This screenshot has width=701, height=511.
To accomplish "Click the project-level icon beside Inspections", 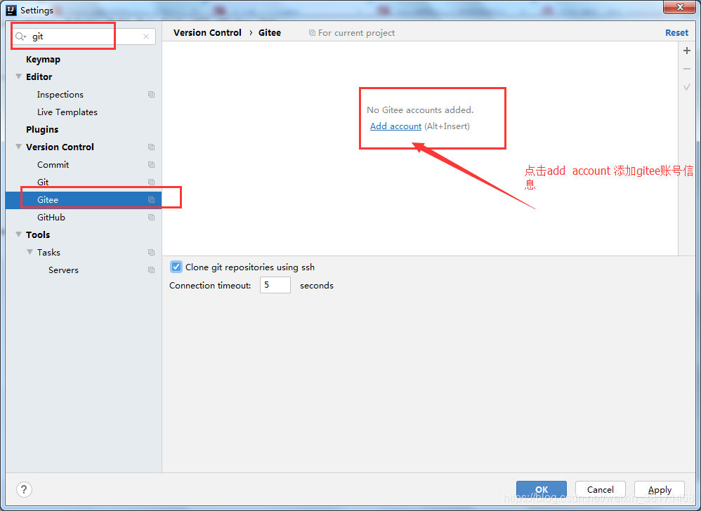I will 152,95.
